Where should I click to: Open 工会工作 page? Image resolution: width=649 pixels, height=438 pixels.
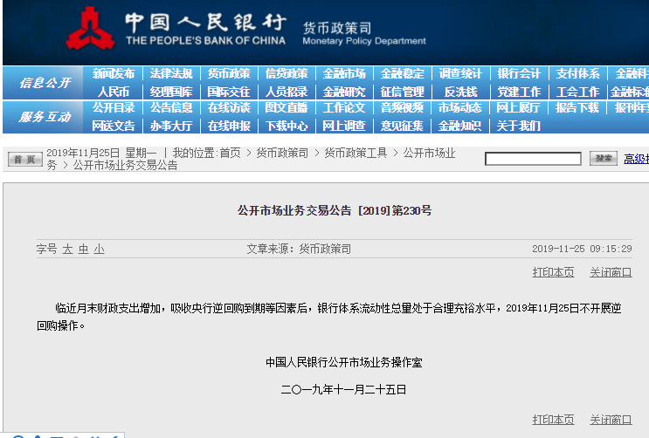point(577,92)
